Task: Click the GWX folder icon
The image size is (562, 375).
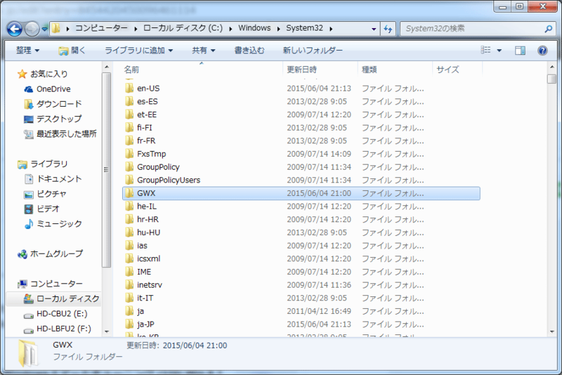Action: point(129,193)
